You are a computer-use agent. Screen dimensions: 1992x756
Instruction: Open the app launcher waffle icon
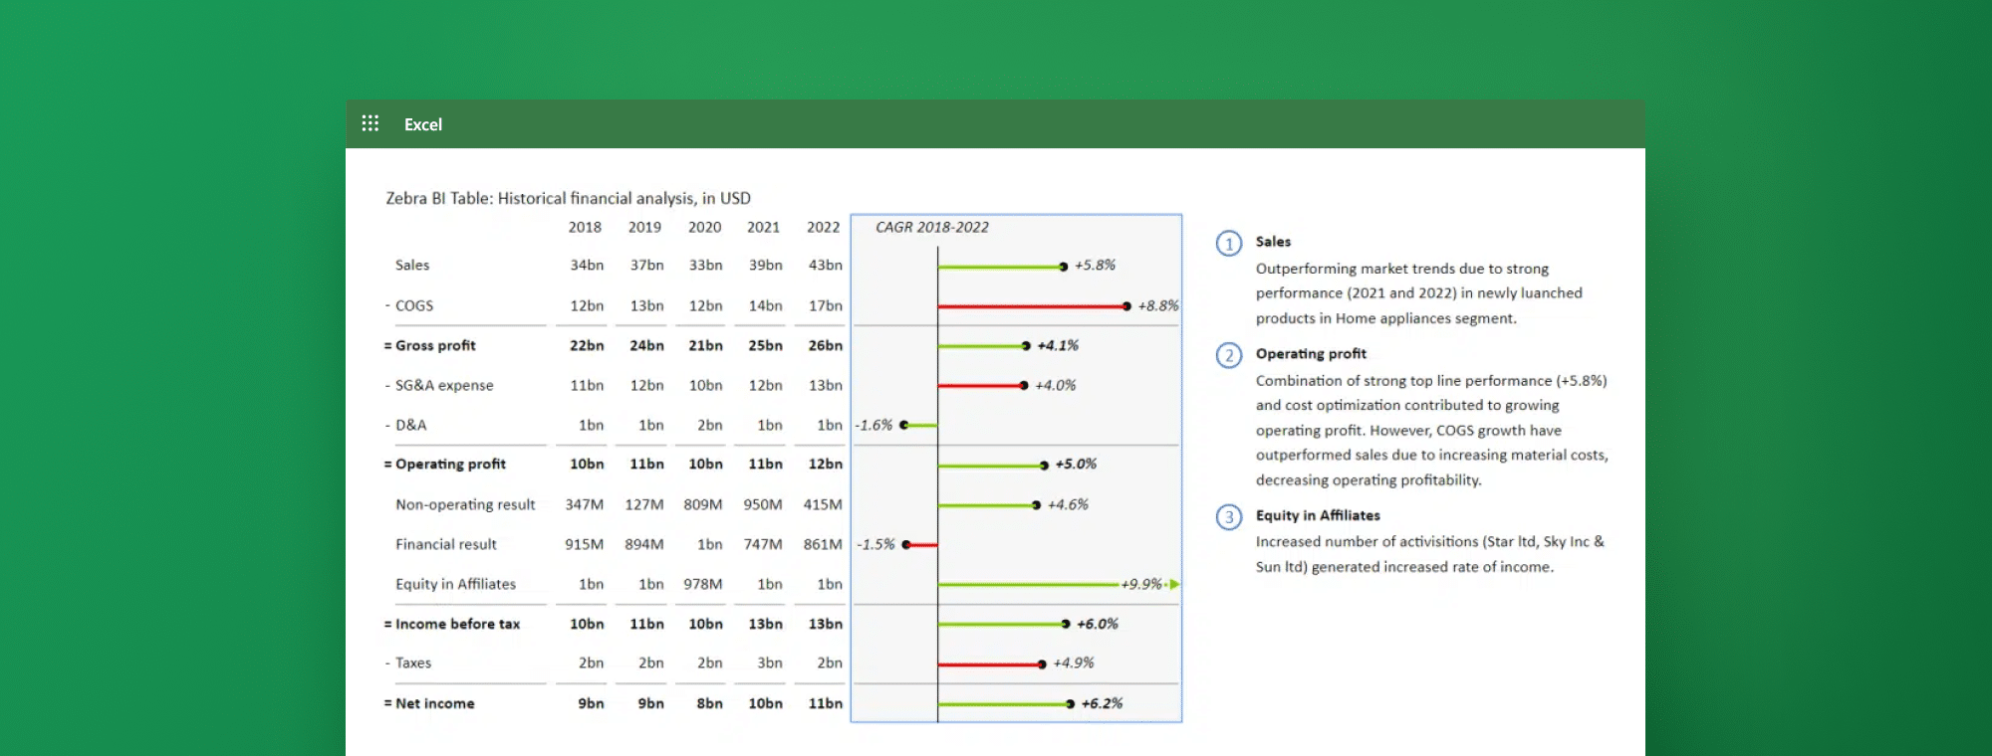pos(371,123)
